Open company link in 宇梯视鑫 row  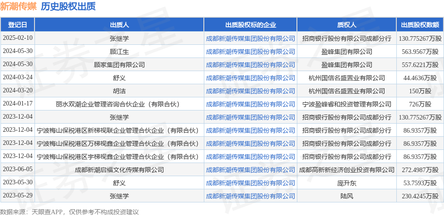250,156
